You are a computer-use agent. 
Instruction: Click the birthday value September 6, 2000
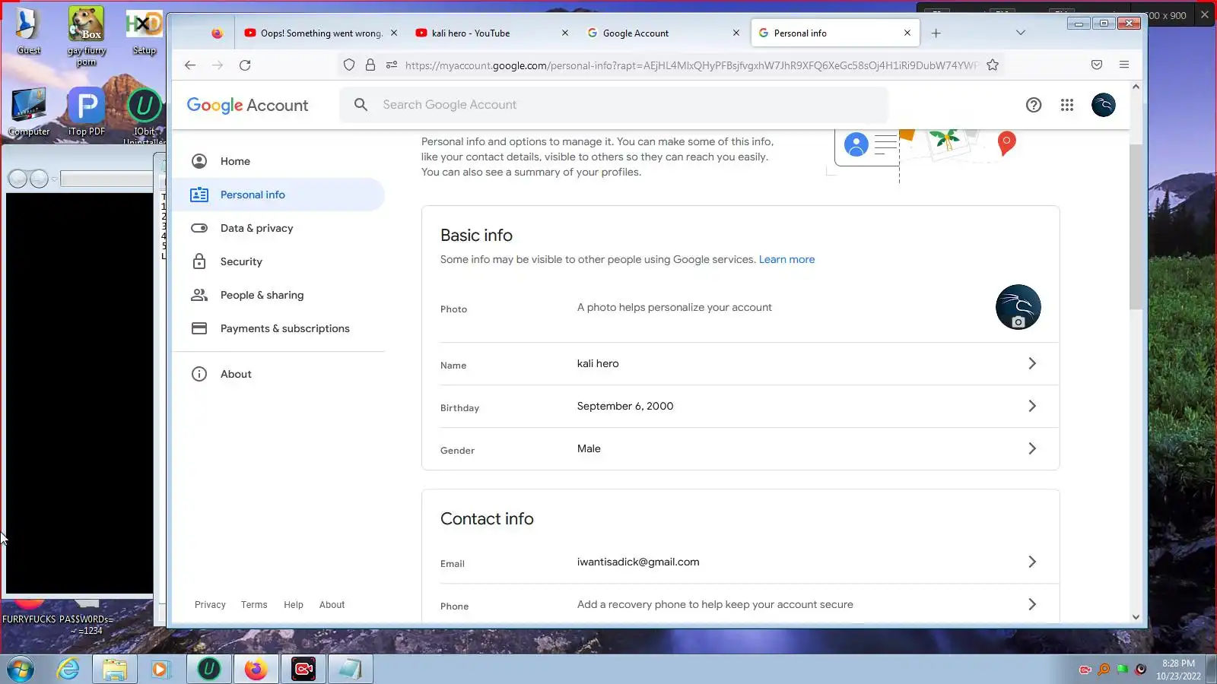(x=625, y=406)
